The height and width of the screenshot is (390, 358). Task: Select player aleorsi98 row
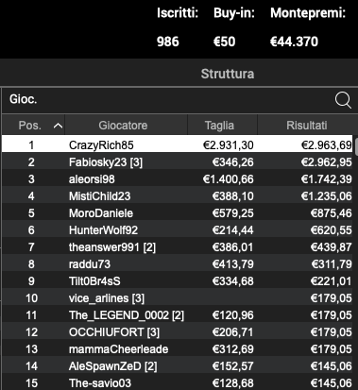point(178,179)
